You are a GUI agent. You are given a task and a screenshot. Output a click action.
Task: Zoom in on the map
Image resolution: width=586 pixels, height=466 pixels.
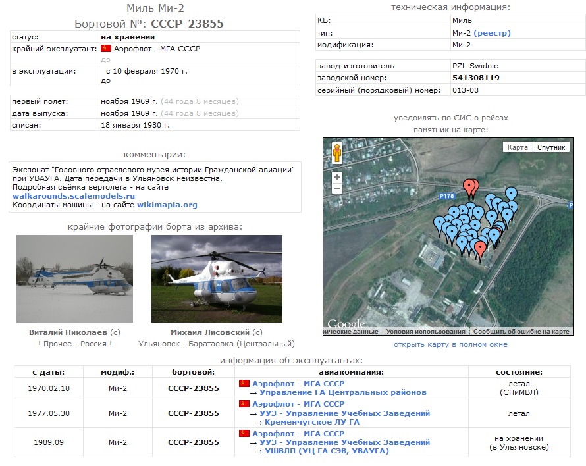[337, 177]
